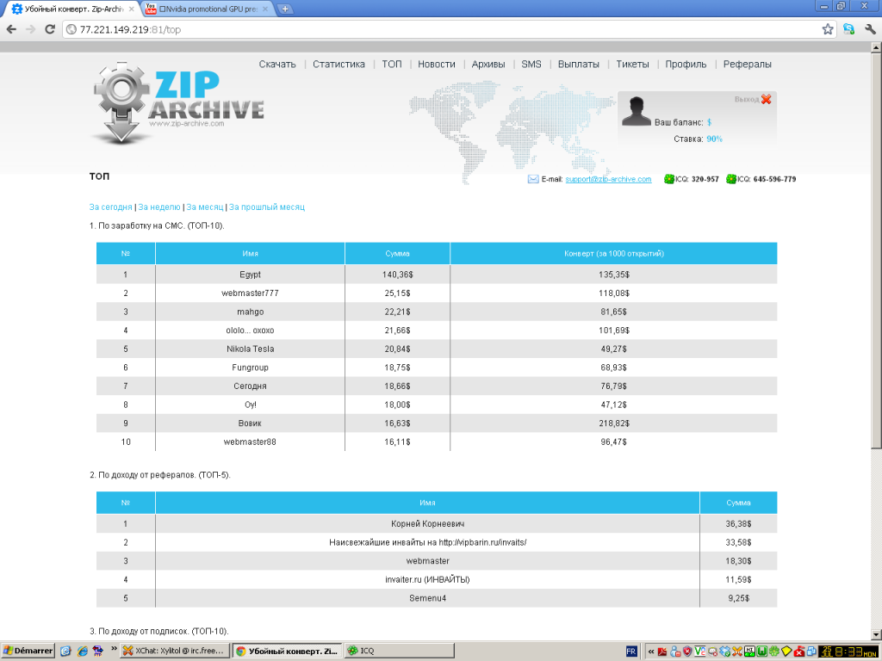The width and height of the screenshot is (882, 661).
Task: Open the Выплаты menu item
Action: click(x=578, y=64)
